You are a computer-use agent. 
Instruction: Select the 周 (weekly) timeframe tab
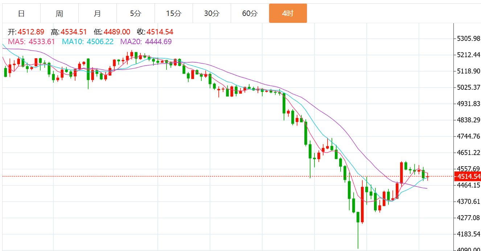(x=59, y=13)
